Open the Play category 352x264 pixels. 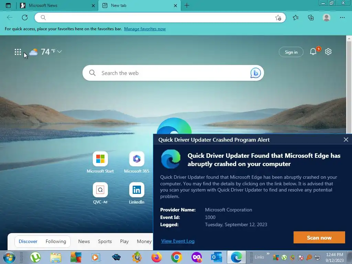coord(124,241)
